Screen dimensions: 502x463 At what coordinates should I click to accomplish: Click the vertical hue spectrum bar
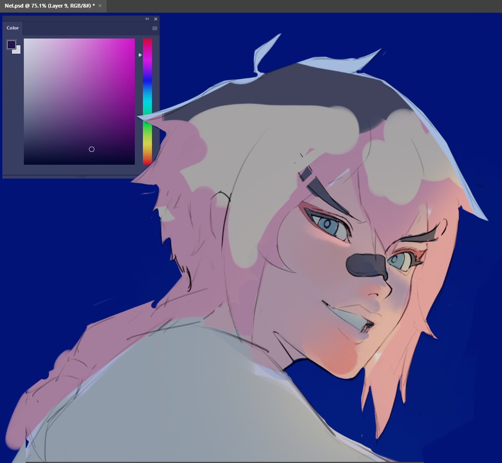coord(147,102)
